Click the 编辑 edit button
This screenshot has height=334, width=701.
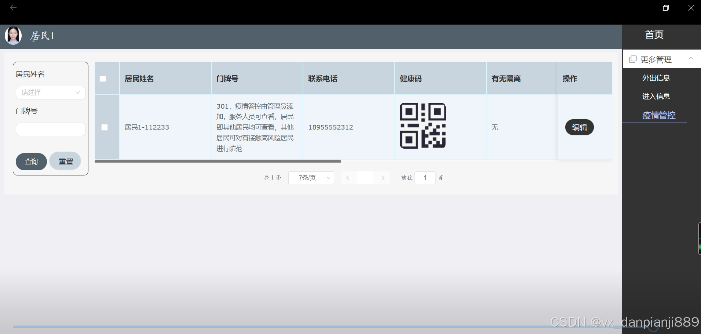[580, 127]
